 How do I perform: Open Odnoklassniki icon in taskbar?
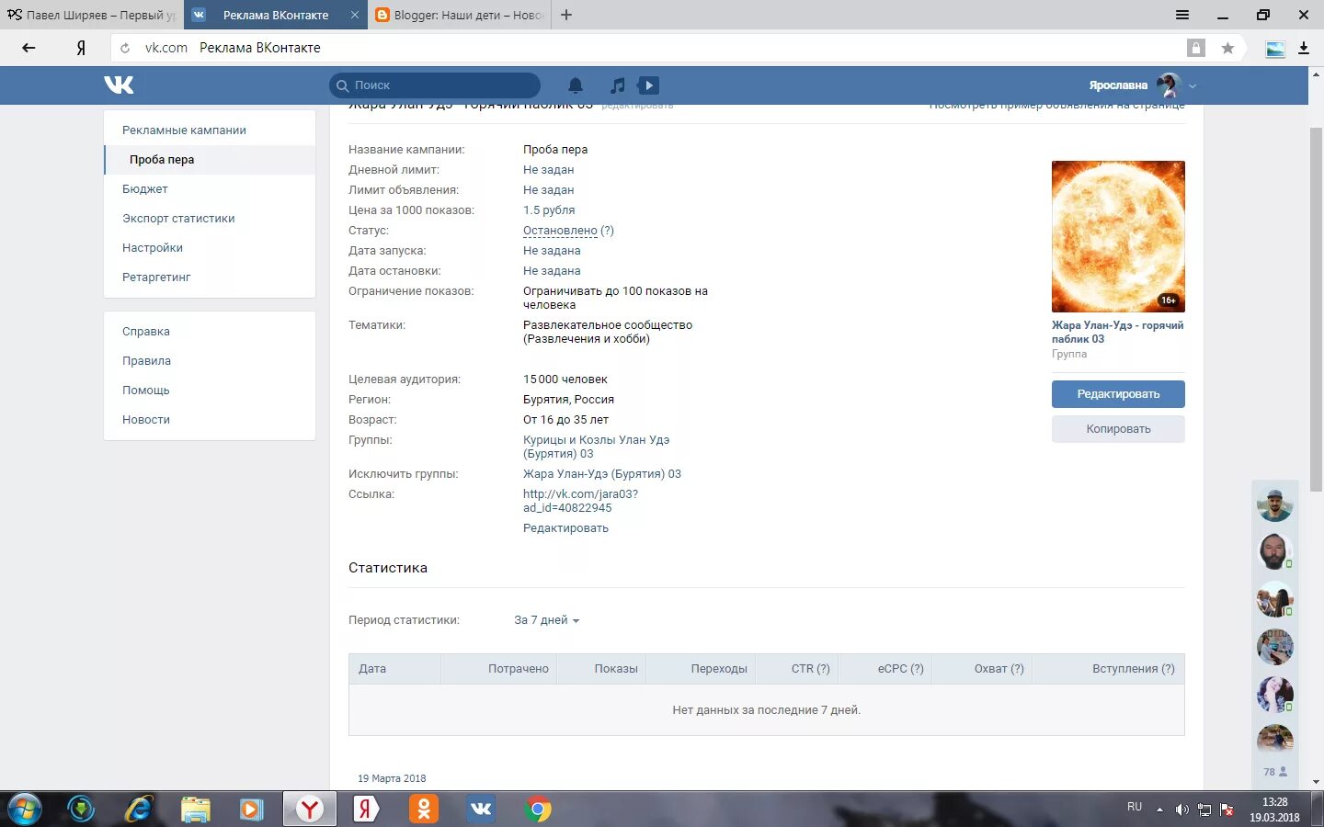pyautogui.click(x=424, y=810)
